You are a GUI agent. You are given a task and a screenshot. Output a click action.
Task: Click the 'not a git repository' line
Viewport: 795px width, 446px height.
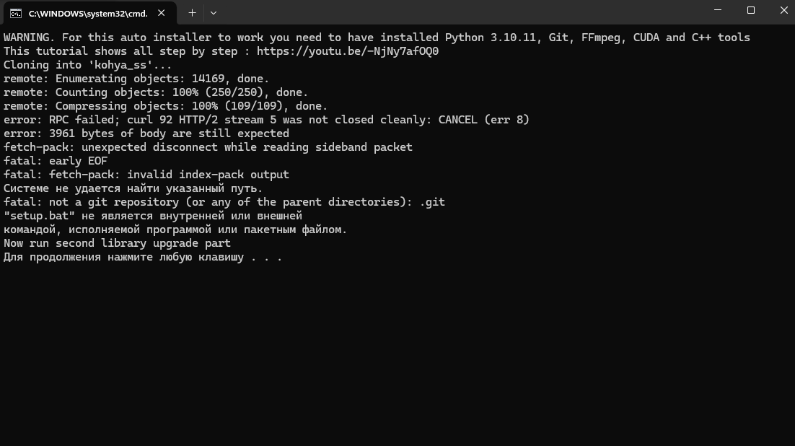pyautogui.click(x=224, y=202)
